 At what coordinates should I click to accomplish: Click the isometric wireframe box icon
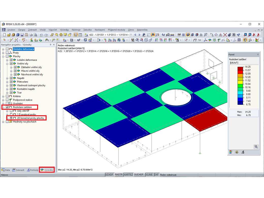[x=146, y=40]
